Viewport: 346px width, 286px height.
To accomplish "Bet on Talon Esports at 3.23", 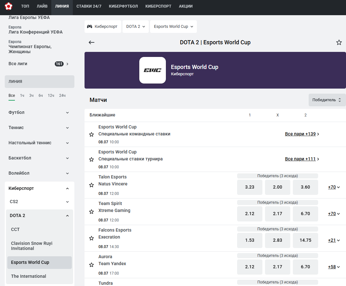I will [x=249, y=187].
